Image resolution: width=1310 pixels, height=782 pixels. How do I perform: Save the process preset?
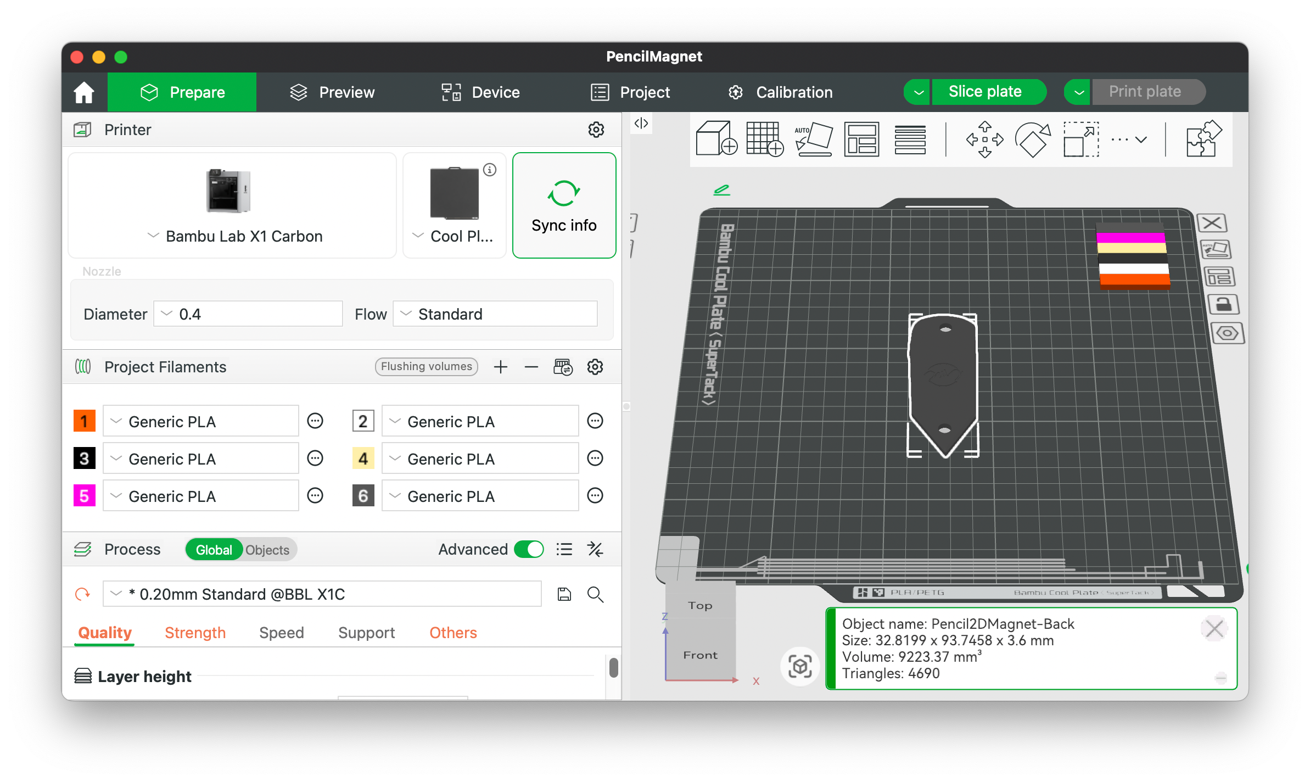tap(564, 594)
